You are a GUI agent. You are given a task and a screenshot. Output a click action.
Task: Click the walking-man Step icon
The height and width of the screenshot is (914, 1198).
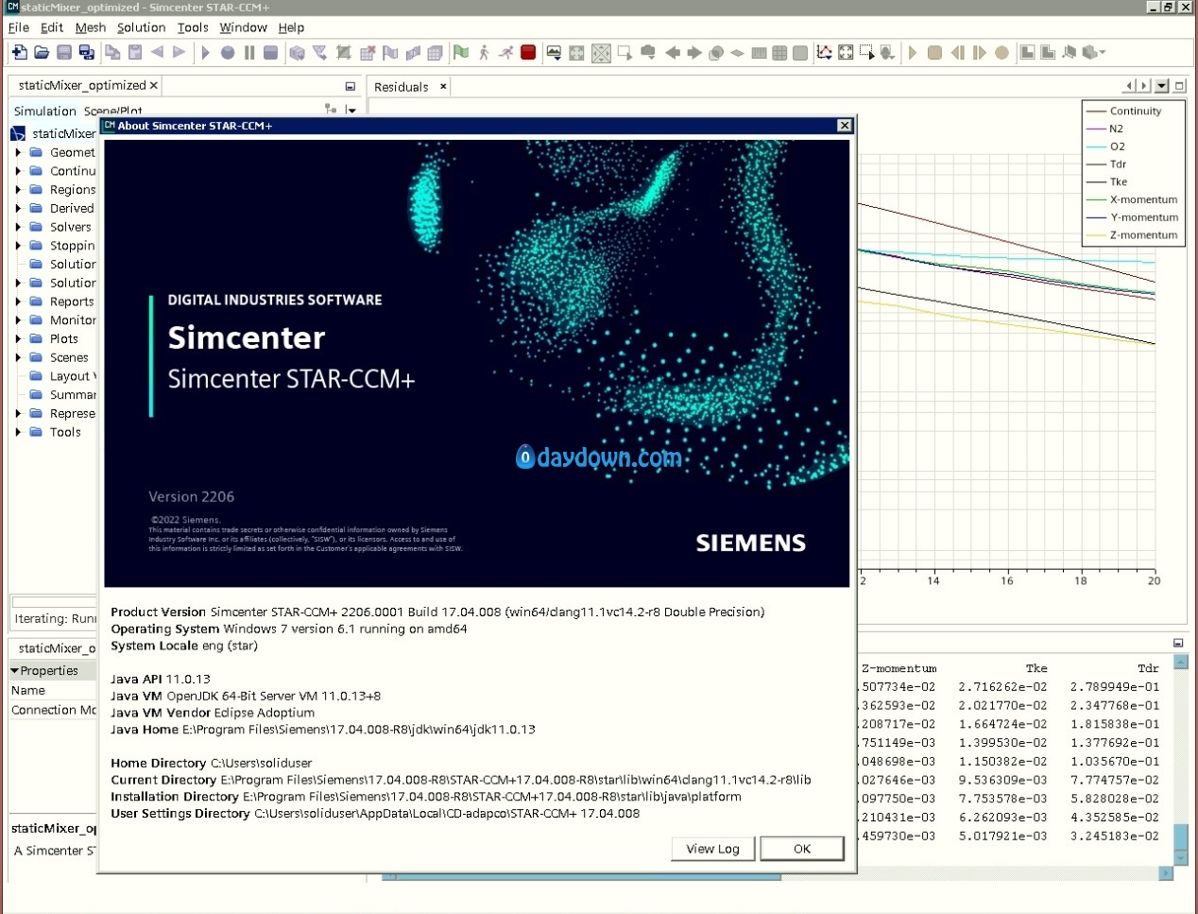pyautogui.click(x=484, y=53)
